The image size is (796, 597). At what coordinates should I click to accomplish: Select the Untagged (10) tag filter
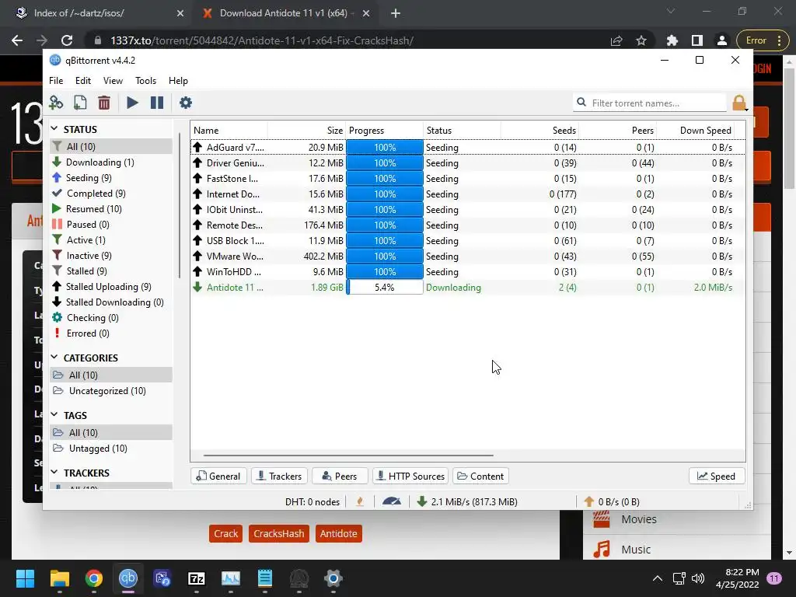pyautogui.click(x=111, y=449)
